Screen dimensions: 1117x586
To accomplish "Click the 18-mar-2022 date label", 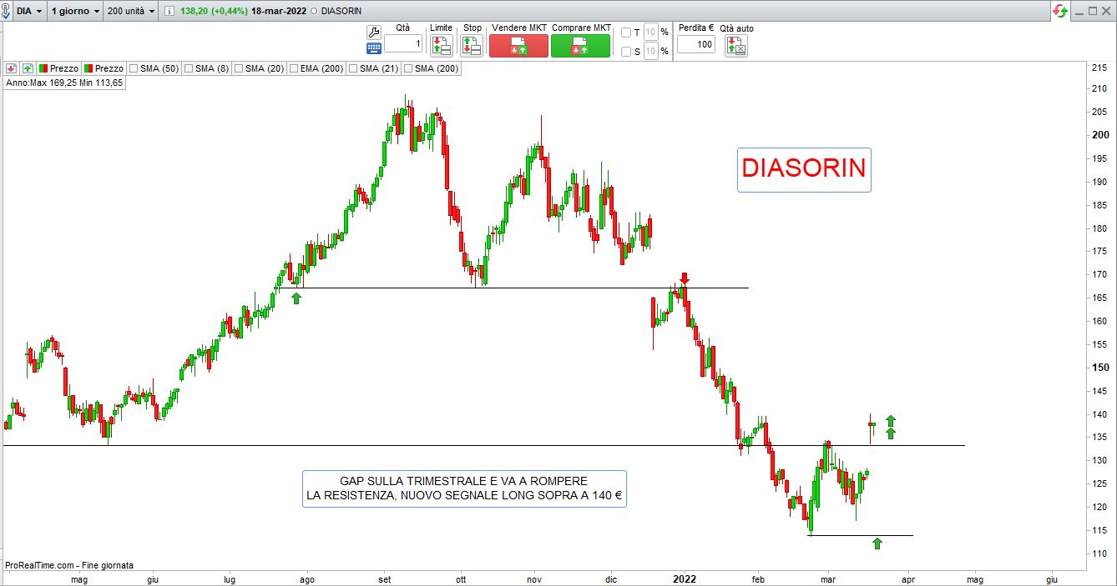I will click(279, 12).
